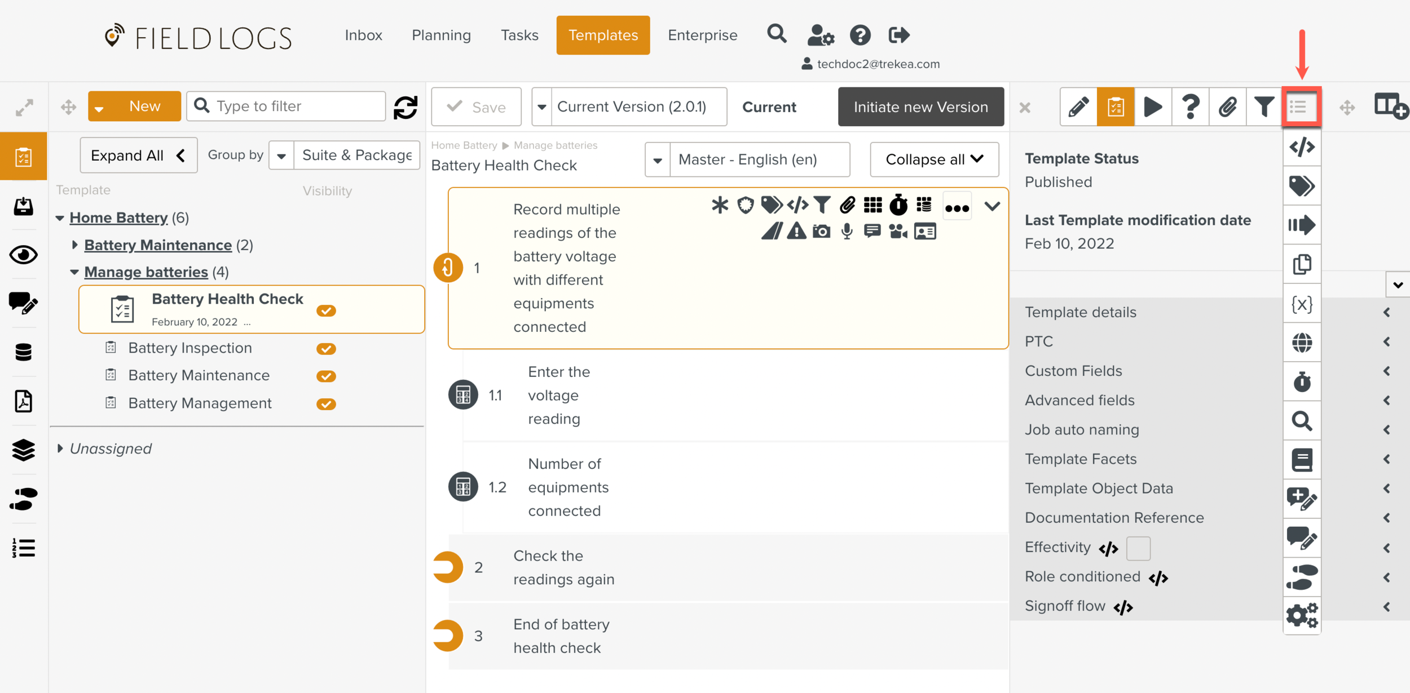Go to the Planning tab
1410x693 pixels.
click(x=441, y=35)
